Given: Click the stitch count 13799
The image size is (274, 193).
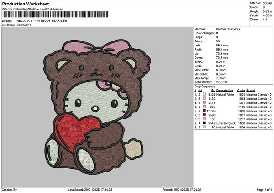Looking at the screenshot, I should (211, 111).
